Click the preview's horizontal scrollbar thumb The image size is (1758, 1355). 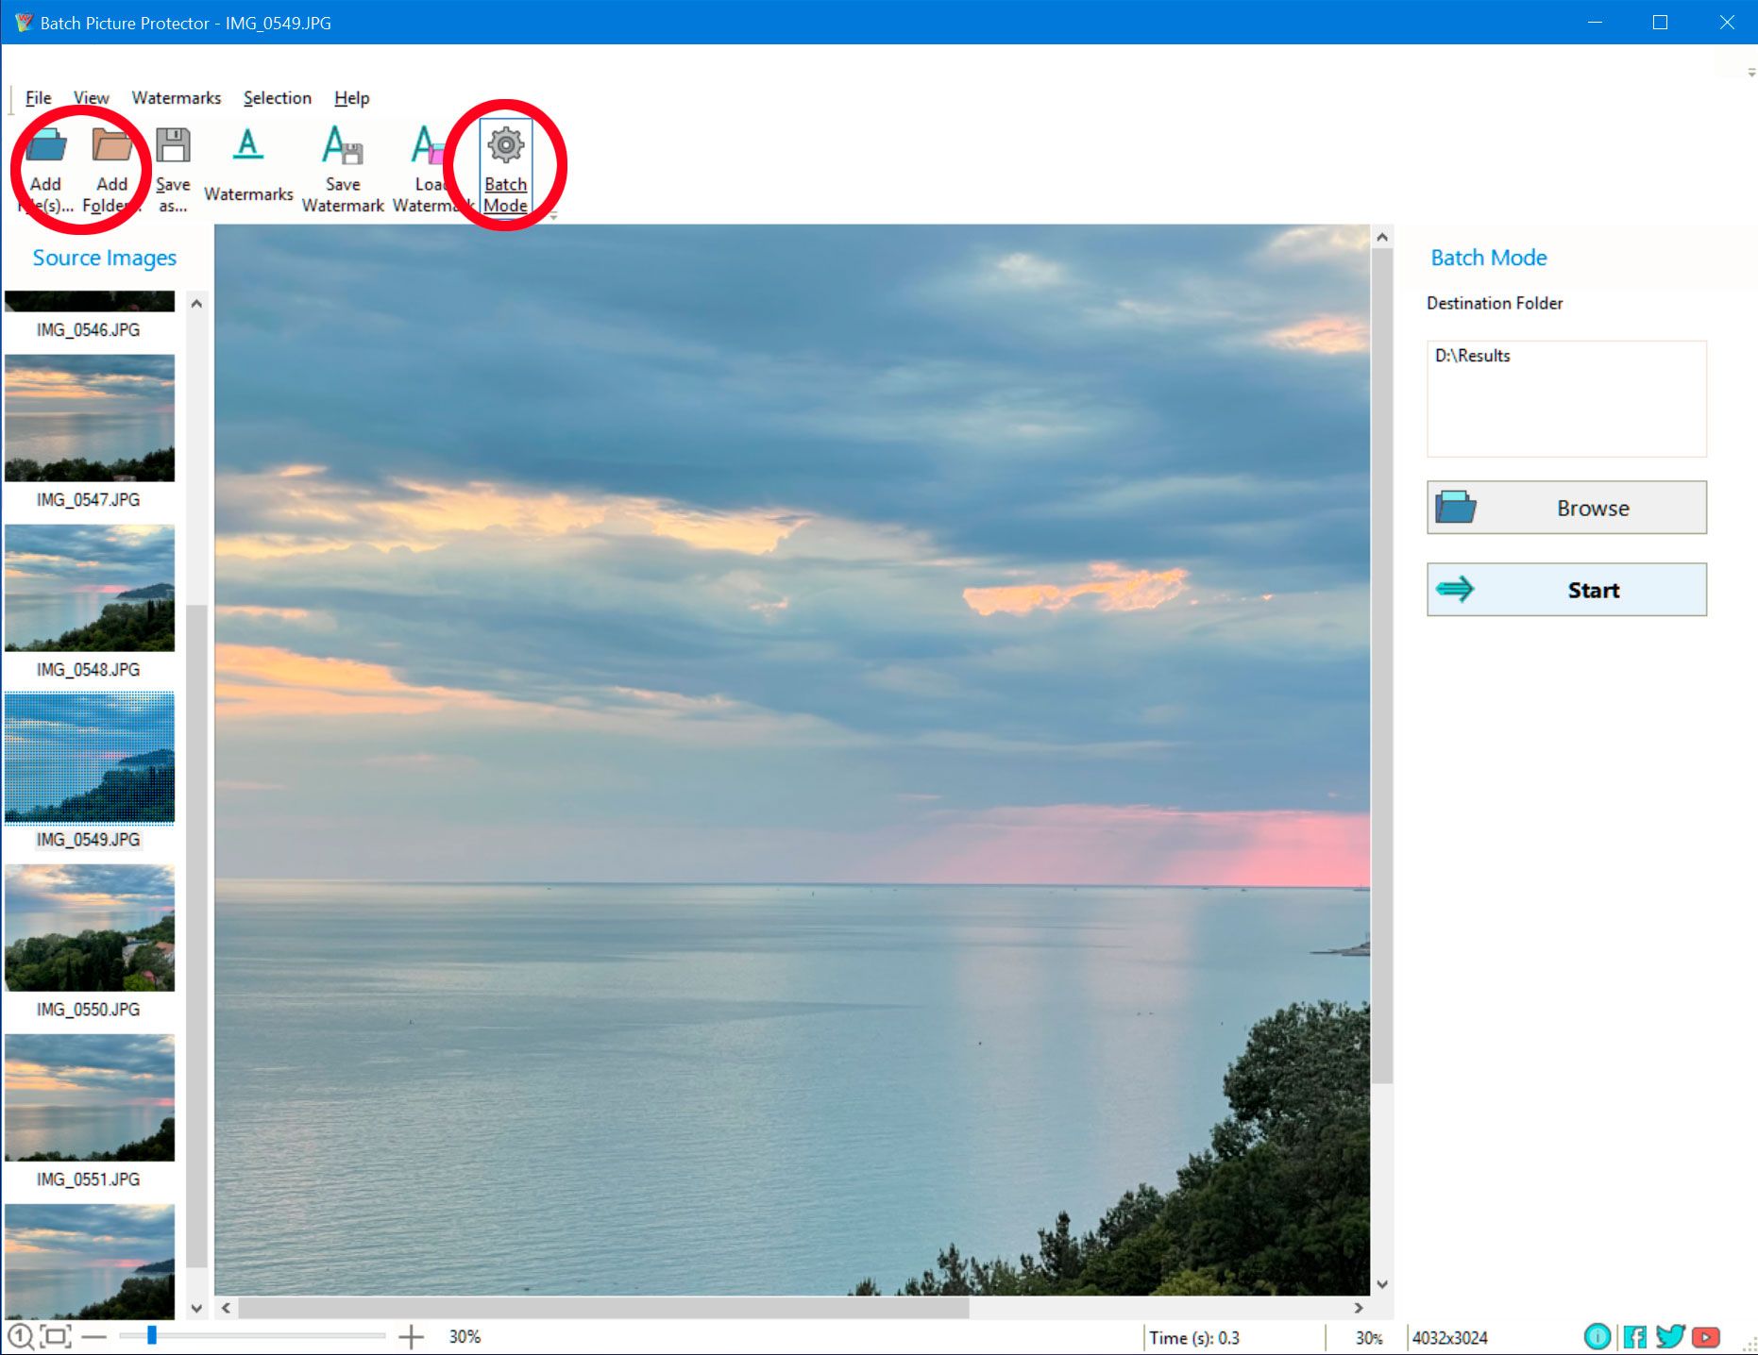click(603, 1308)
